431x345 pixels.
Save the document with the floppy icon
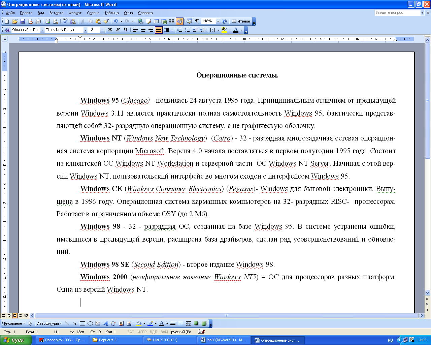tap(23, 21)
